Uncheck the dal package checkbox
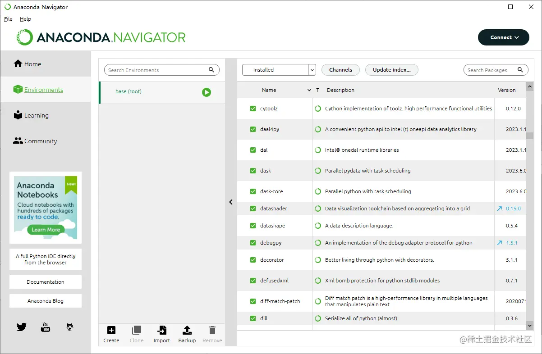Screen dimensions: 542x354 253,150
